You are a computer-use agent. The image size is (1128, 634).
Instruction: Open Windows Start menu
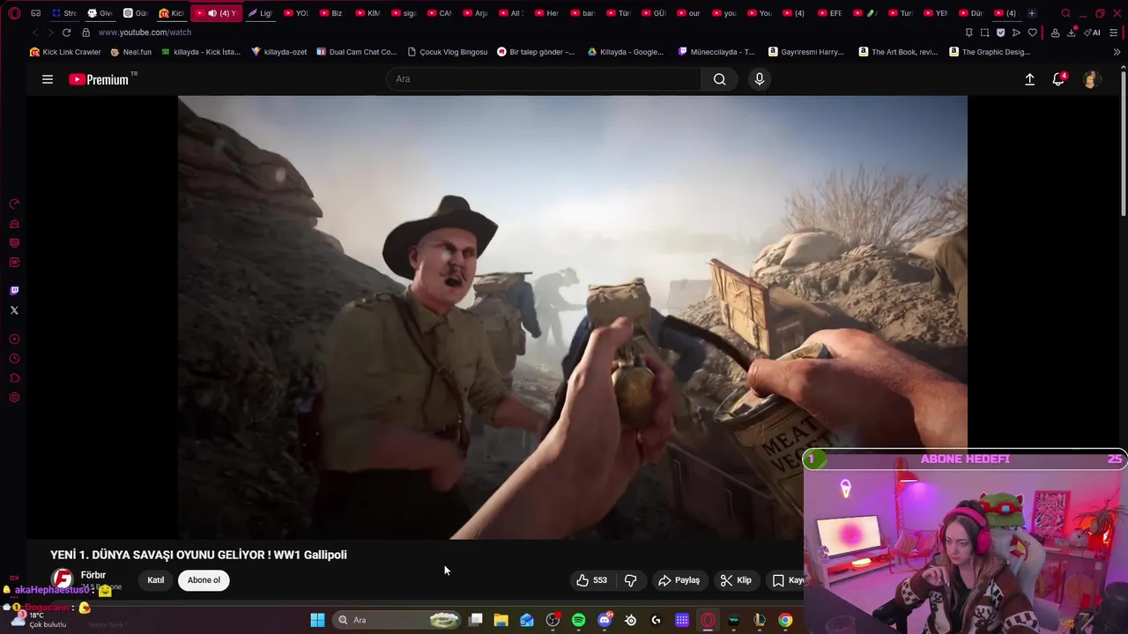317,620
